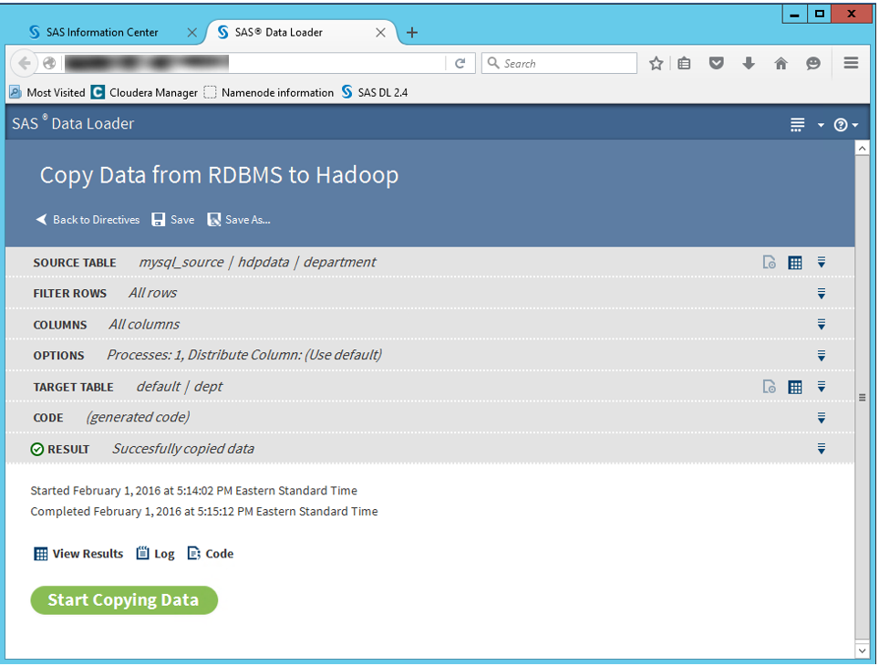
Task: Open source table data grid icon
Action: pyautogui.click(x=795, y=263)
